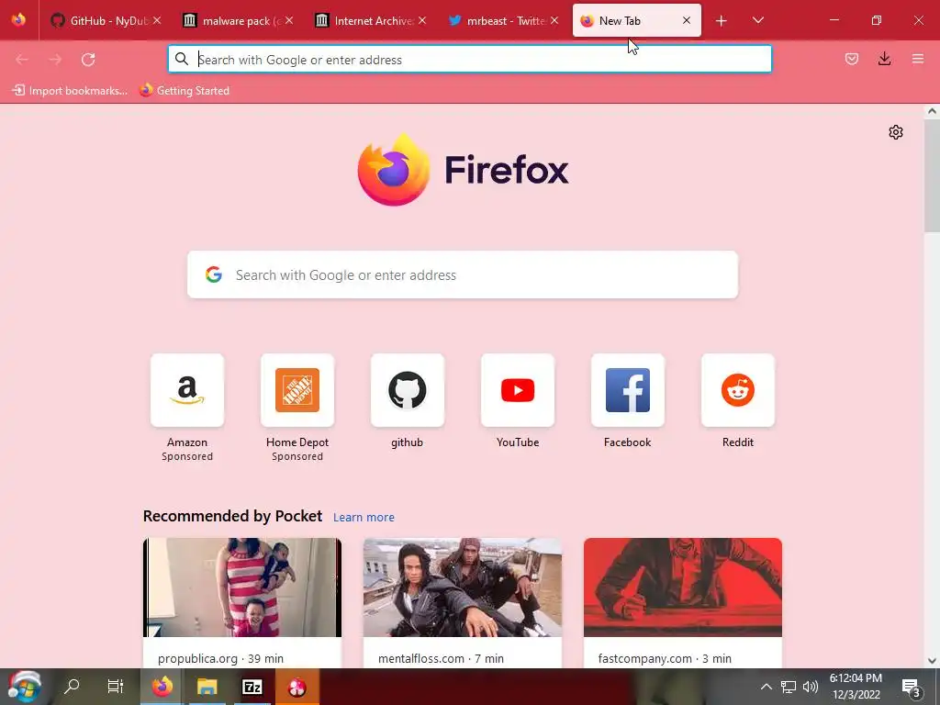Show hidden system tray icons

(767, 687)
